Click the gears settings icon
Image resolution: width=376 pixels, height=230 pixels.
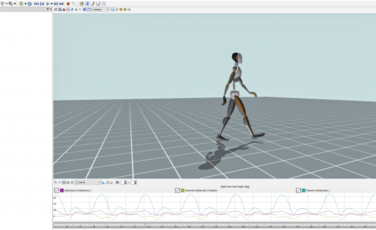pos(11,4)
